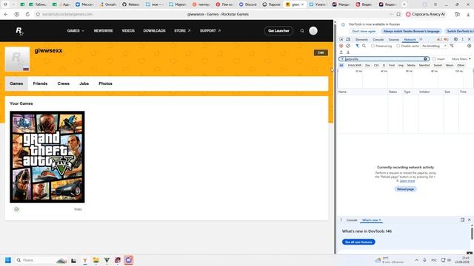This screenshot has height=266, width=474.
Task: Click the browser address bar URL
Action: click(67, 14)
